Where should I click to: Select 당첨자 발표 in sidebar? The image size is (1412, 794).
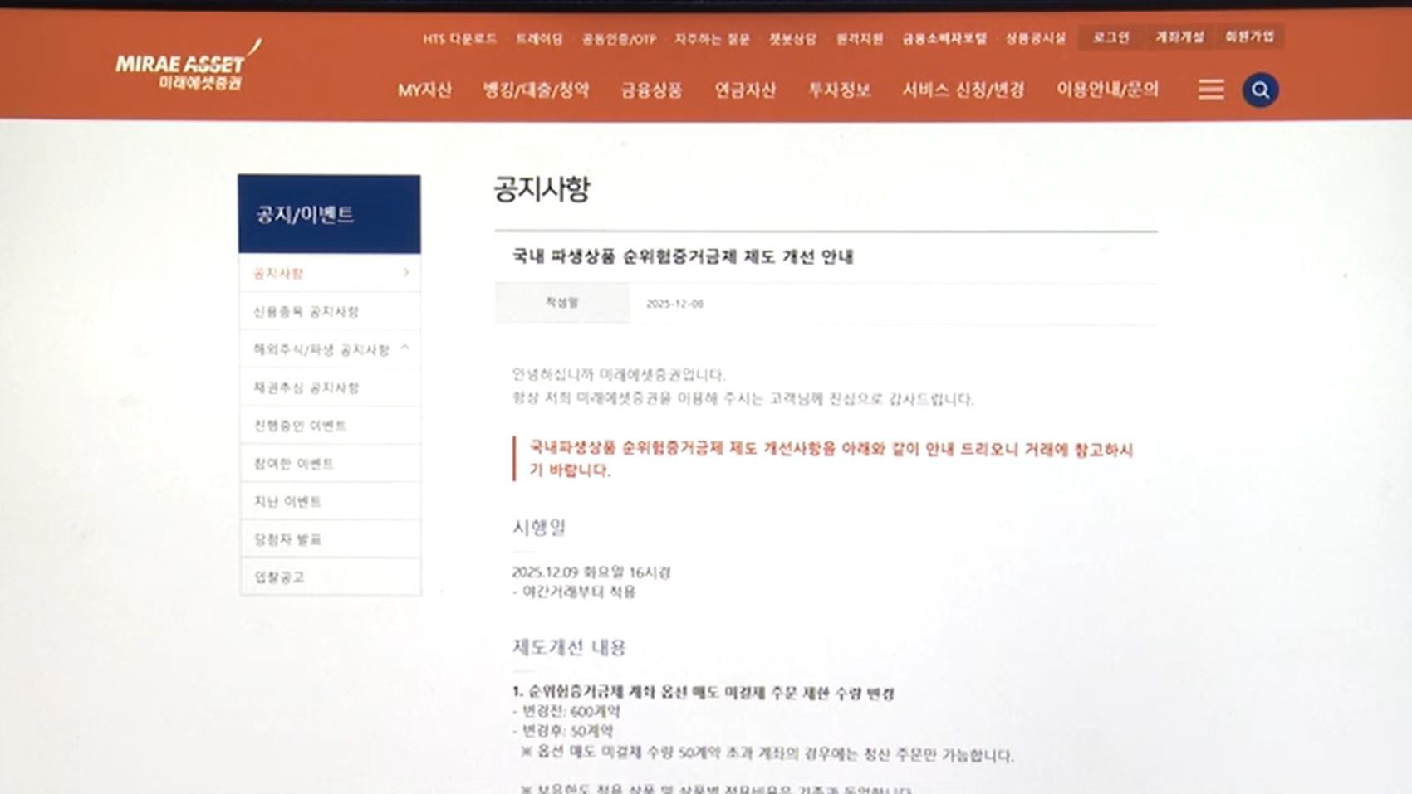(x=287, y=539)
